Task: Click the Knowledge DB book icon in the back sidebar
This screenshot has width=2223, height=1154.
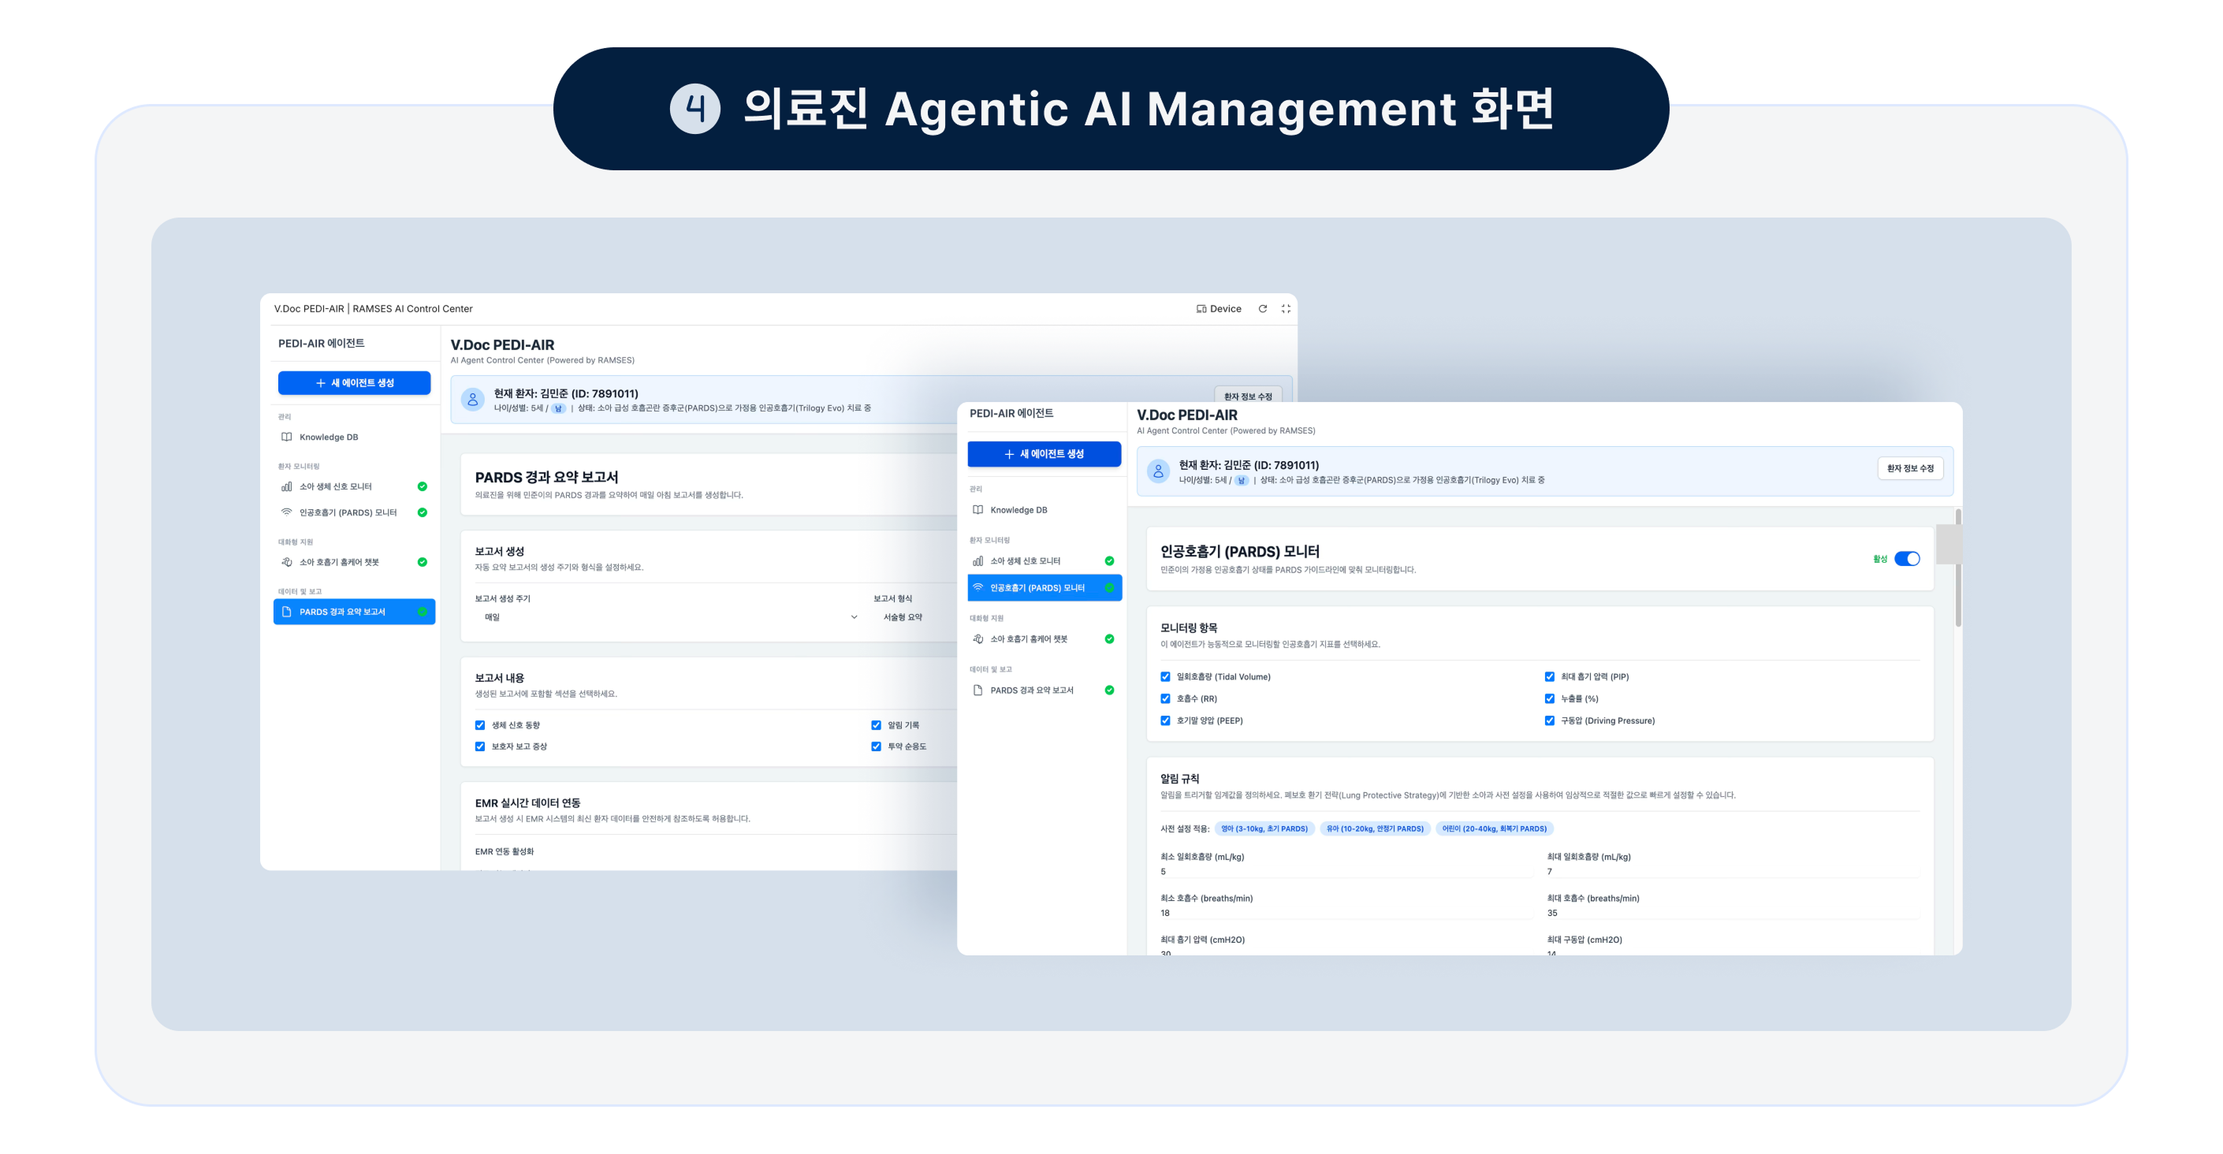Action: (x=286, y=437)
